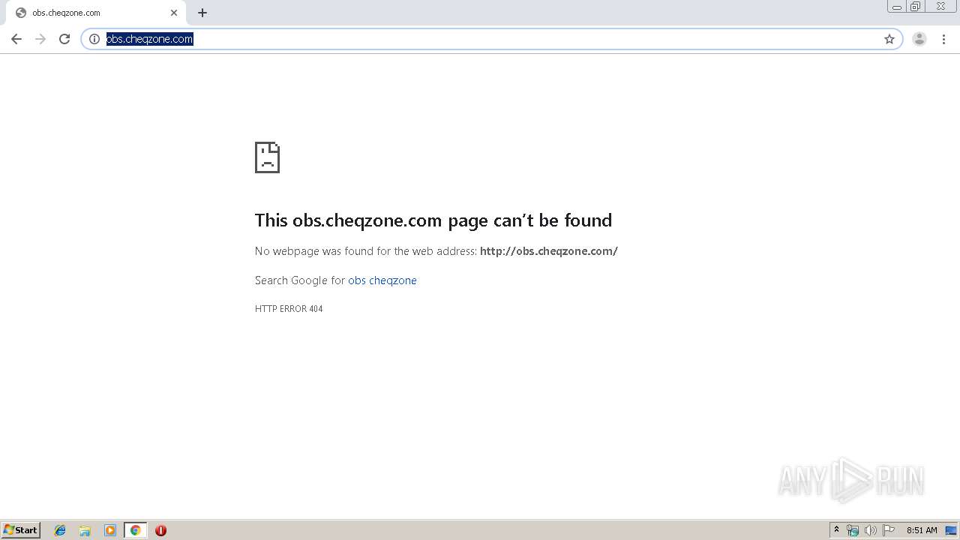Follow the 'obs cheqzone' Google search link

382,280
